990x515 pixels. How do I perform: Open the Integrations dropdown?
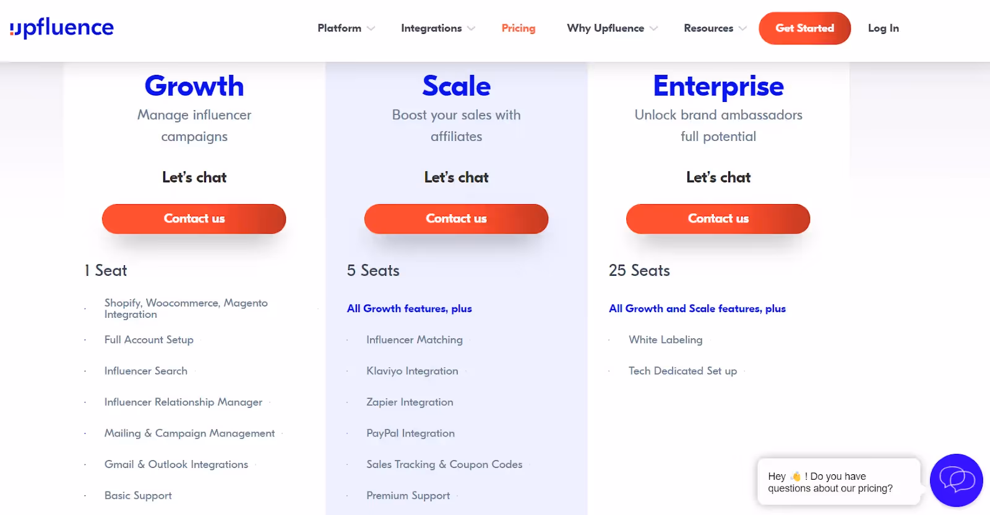pyautogui.click(x=436, y=28)
